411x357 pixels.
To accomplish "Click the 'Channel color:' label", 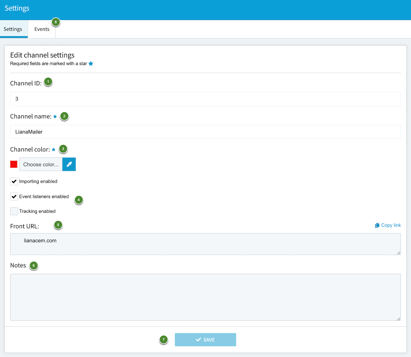I will pyautogui.click(x=30, y=149).
